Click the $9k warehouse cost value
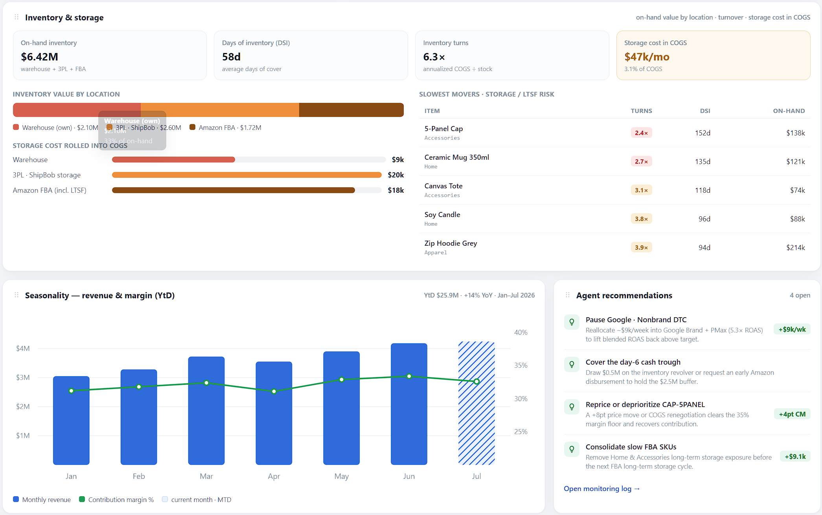822x515 pixels. (x=398, y=160)
